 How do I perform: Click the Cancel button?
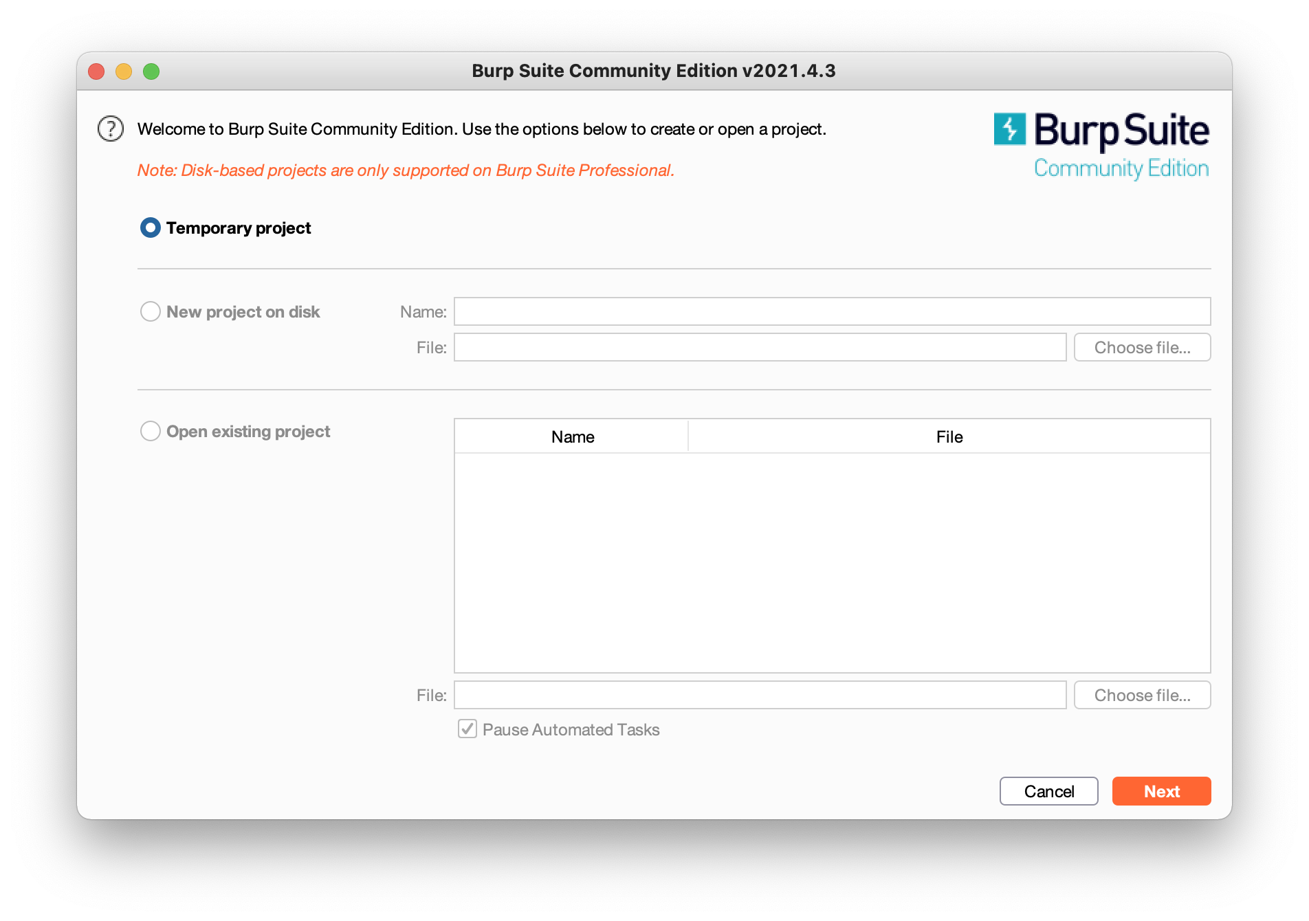pos(1048,791)
